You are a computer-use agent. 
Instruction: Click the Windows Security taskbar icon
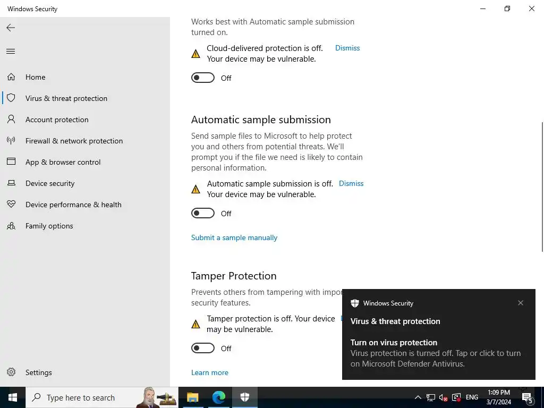coord(244,397)
